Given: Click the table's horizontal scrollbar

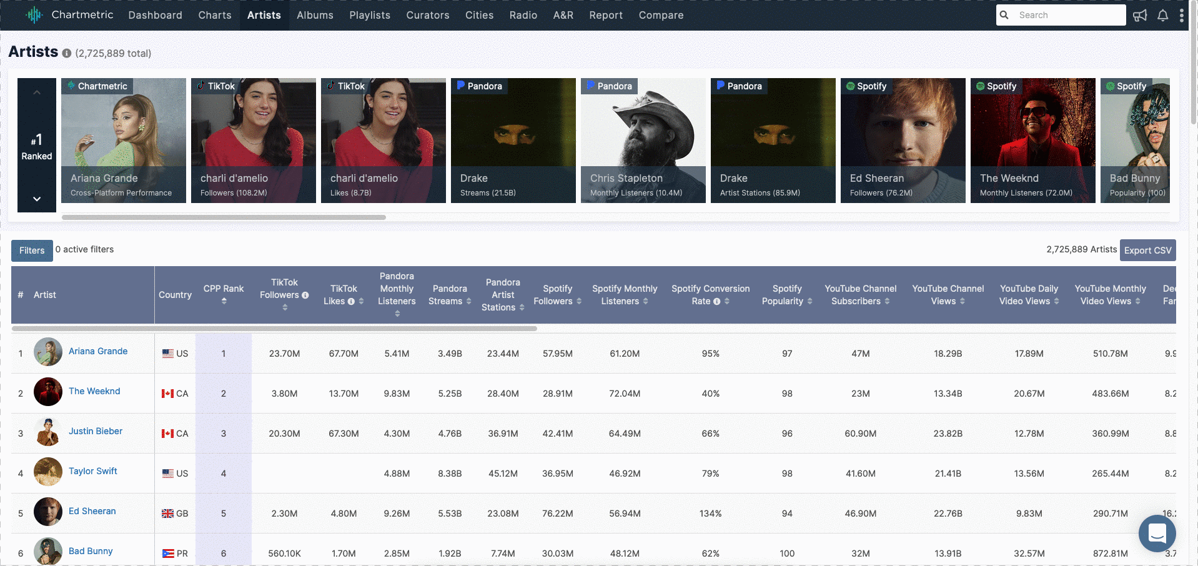Looking at the screenshot, I should (274, 328).
